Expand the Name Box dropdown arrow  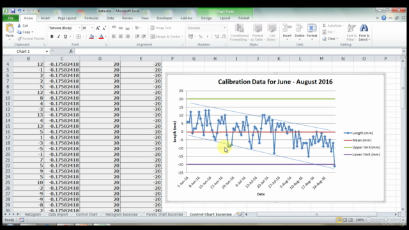pos(47,52)
